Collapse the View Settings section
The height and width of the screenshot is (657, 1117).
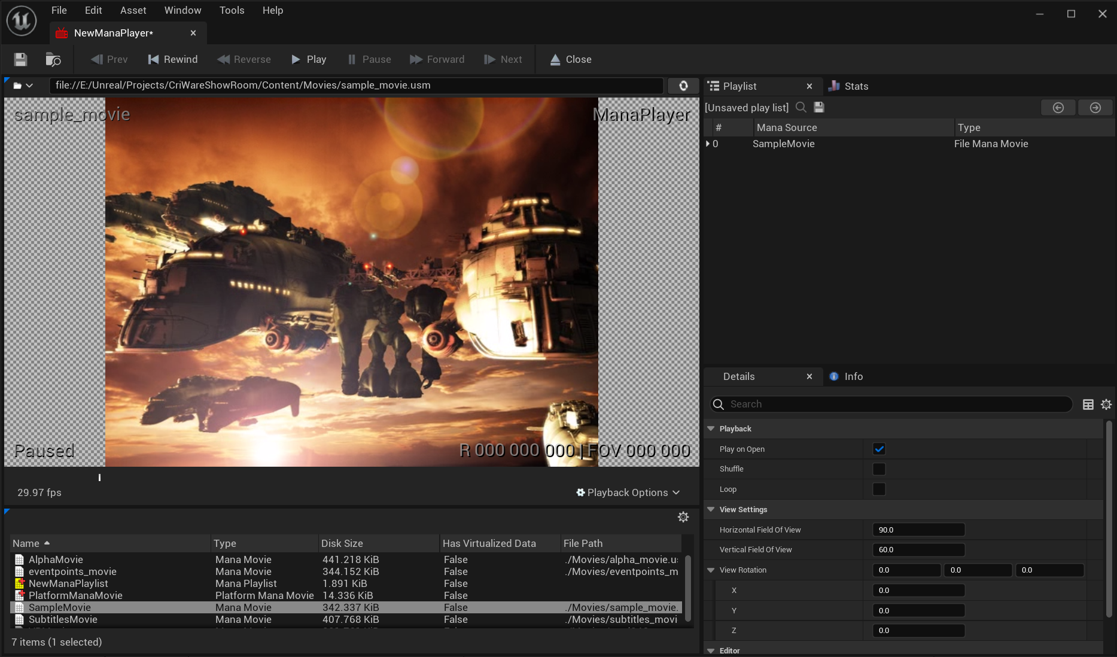pos(711,509)
